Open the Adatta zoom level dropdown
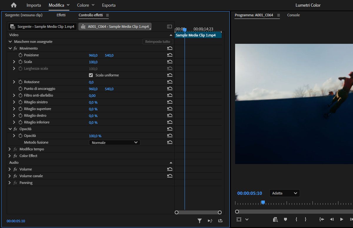This screenshot has width=353, height=228. 284,193
